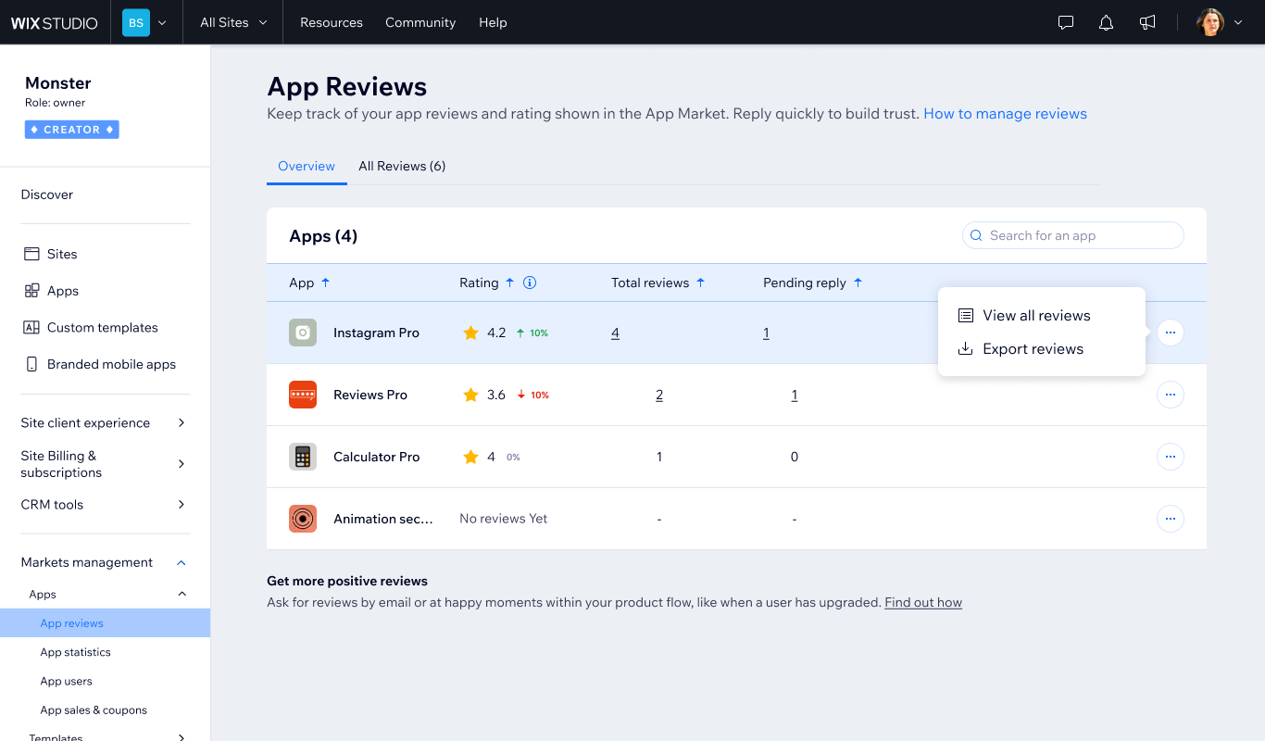1265x741 pixels.
Task: Click the Search for an app field
Action: pyautogui.click(x=1073, y=235)
